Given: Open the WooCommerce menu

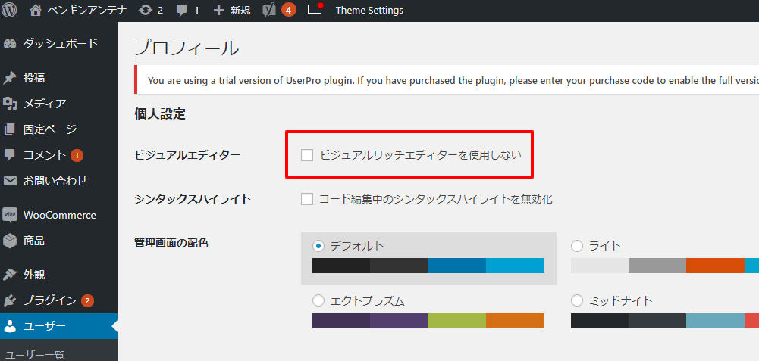Looking at the screenshot, I should click(x=59, y=215).
